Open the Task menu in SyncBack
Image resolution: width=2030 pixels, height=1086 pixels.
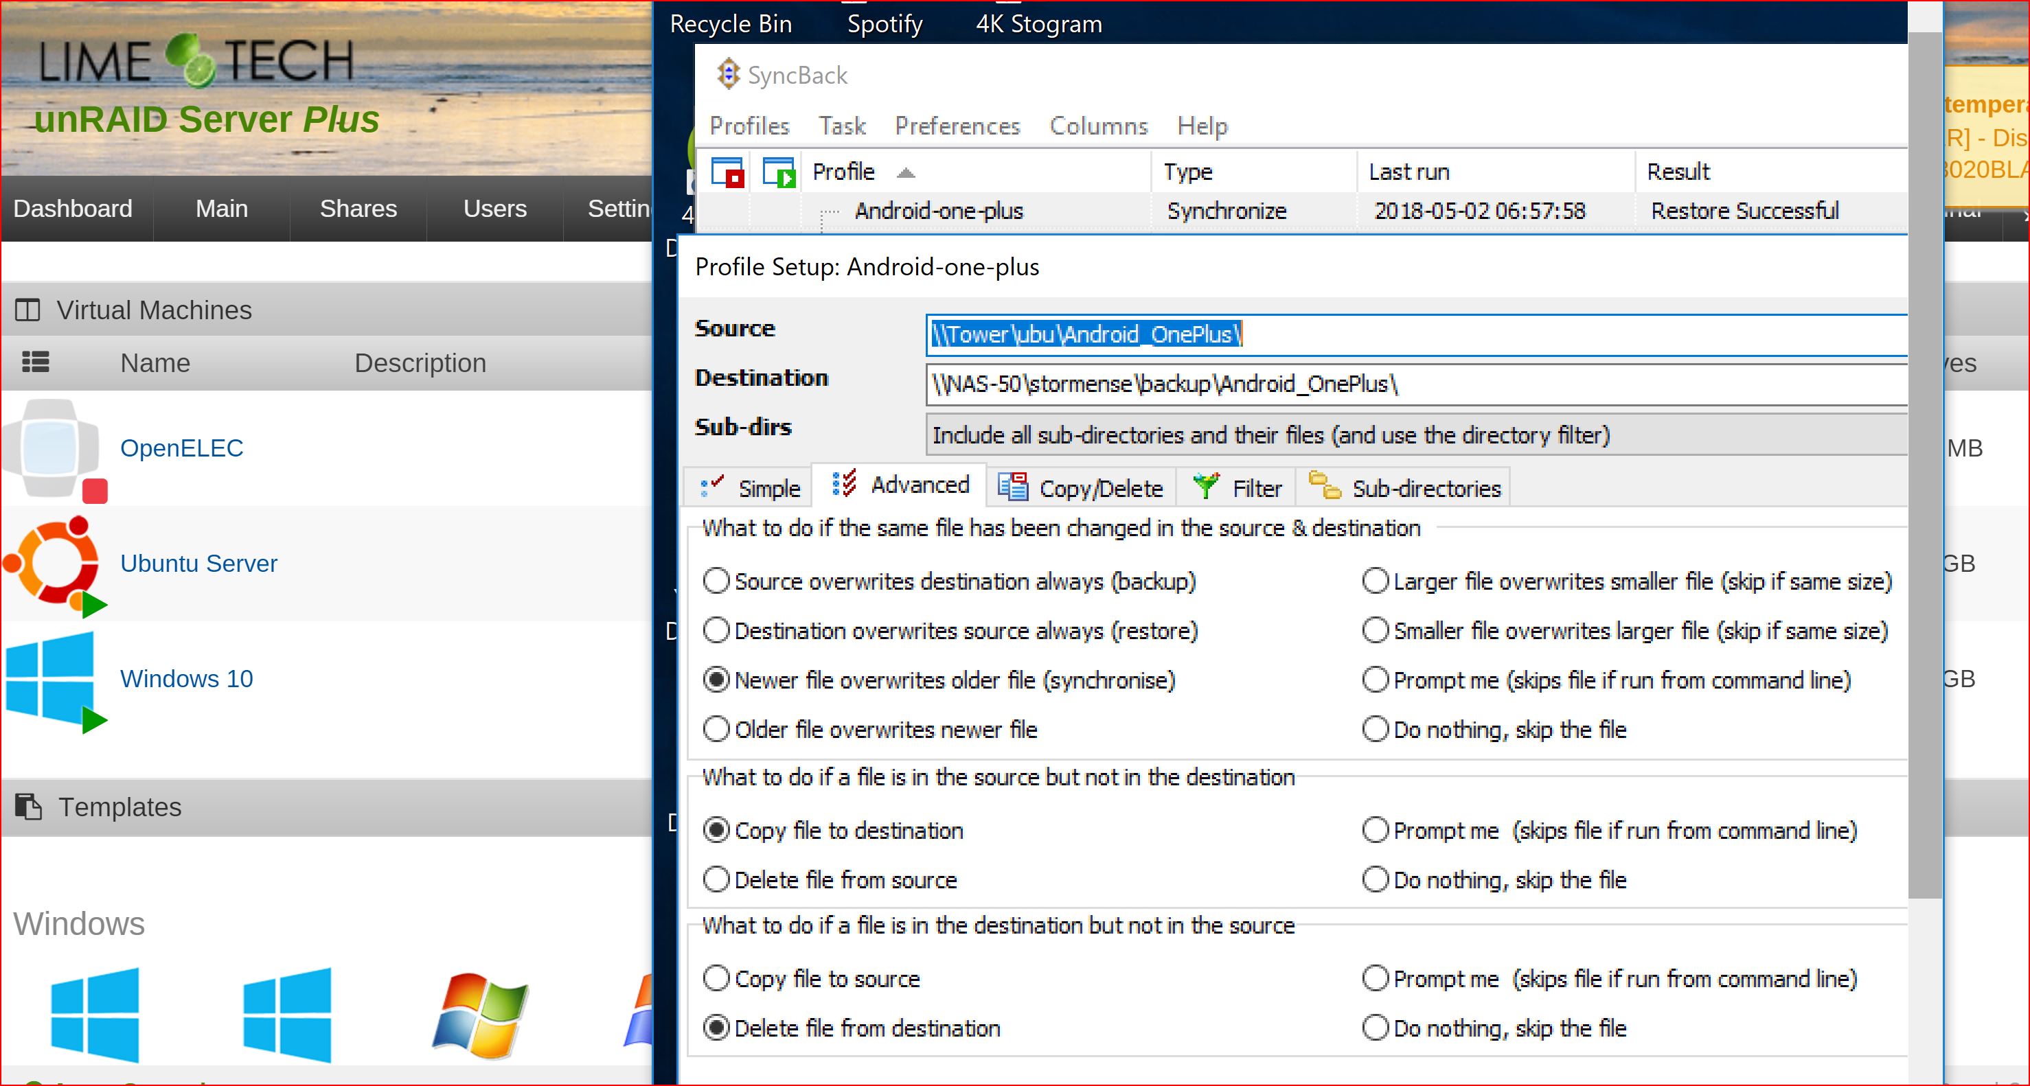(842, 126)
